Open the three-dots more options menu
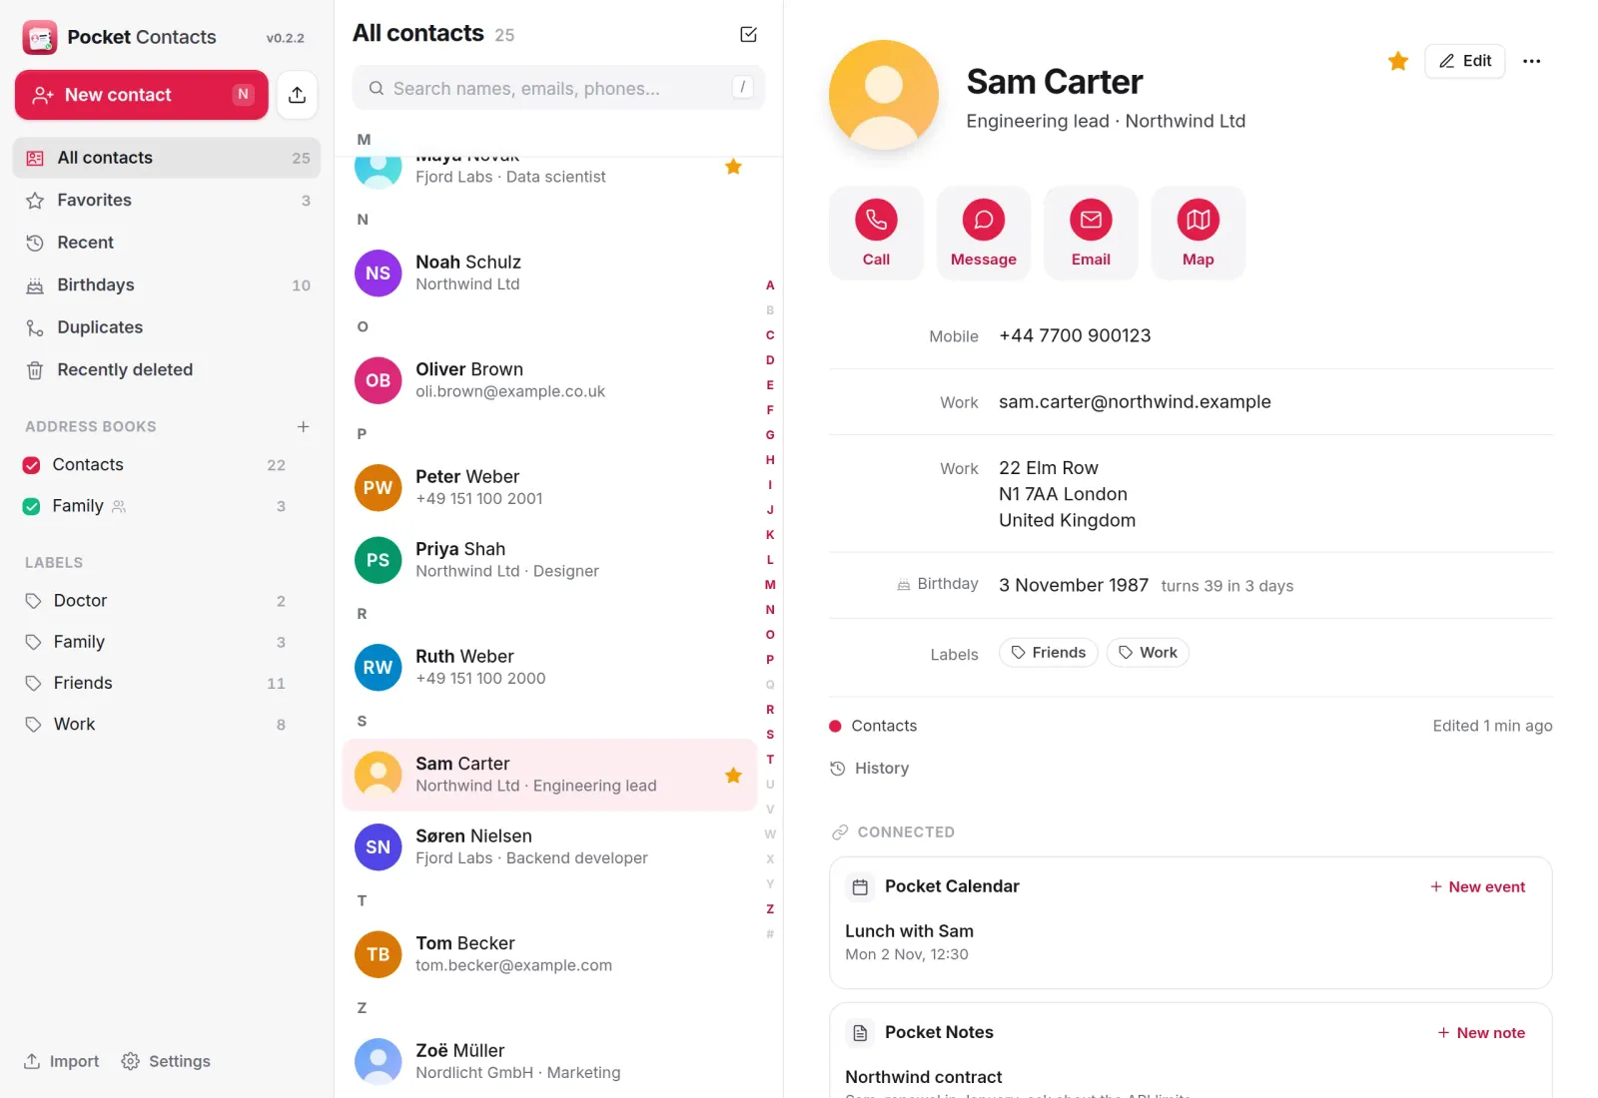The image size is (1598, 1098). click(x=1531, y=61)
